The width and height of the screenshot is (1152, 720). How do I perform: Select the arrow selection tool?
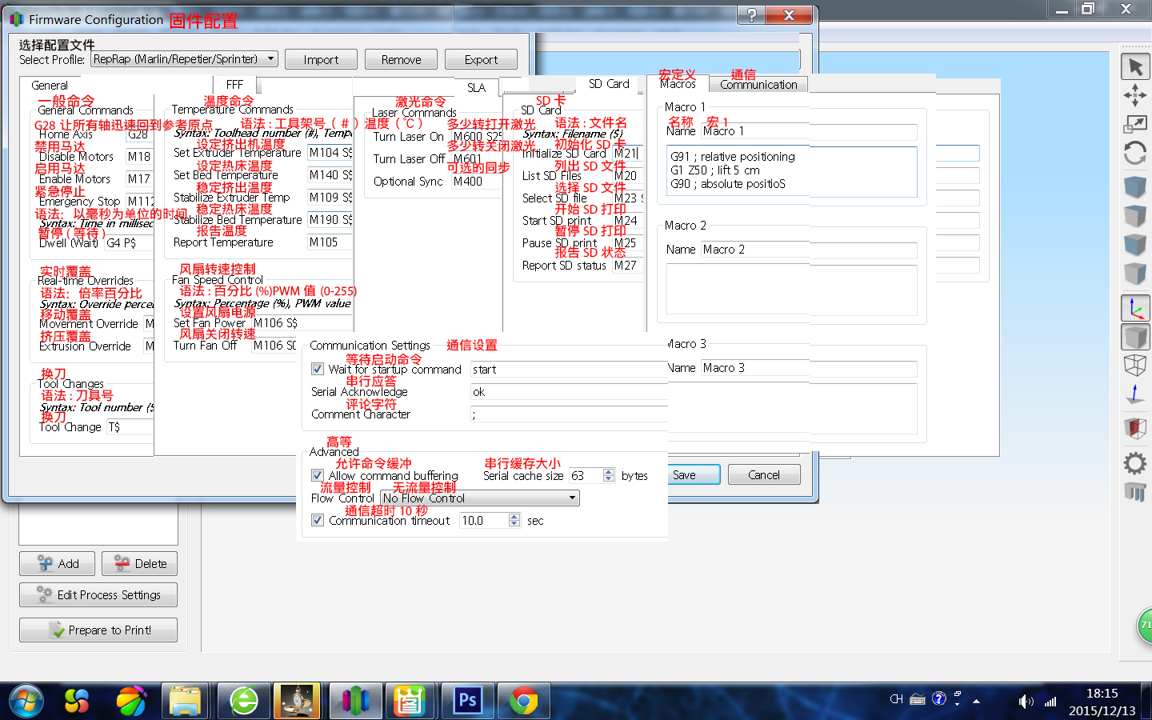(1135, 66)
